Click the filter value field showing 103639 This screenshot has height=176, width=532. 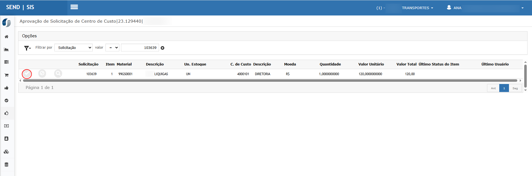point(140,48)
